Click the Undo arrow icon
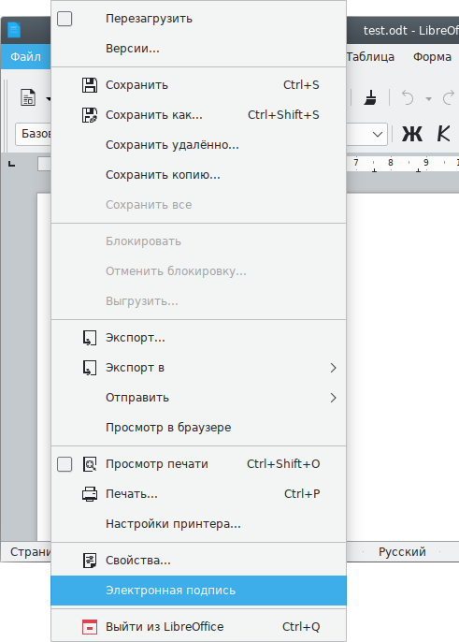Image resolution: width=459 pixels, height=642 pixels. pos(408,98)
